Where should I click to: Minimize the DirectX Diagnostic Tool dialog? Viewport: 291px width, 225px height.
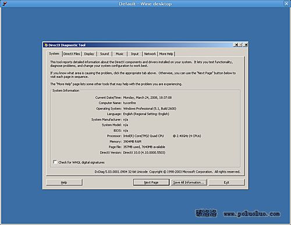(x=236, y=45)
